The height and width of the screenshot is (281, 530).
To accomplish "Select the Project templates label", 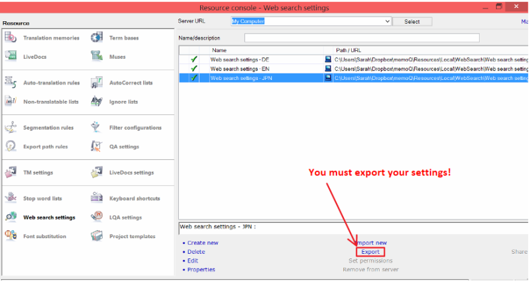I will tap(132, 236).
